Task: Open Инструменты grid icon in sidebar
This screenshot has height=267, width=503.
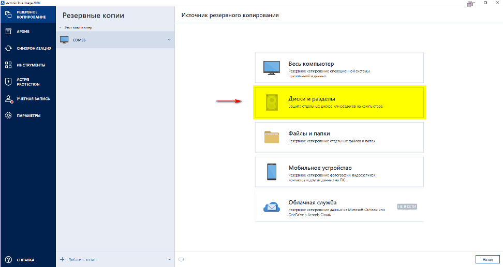Action: click(x=8, y=65)
